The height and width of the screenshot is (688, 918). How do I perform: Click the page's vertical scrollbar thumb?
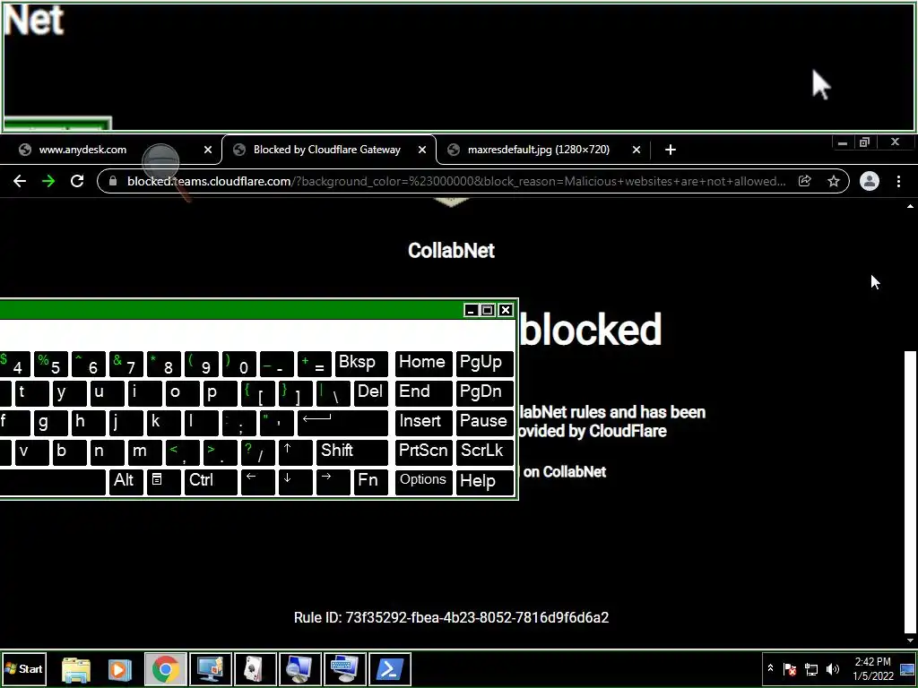point(910,492)
